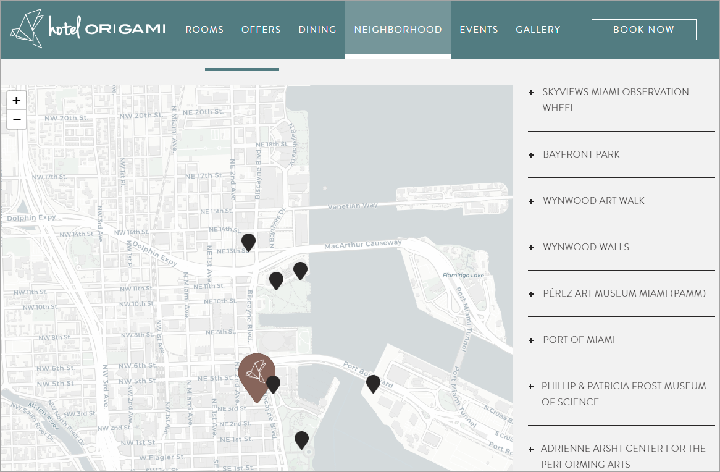Expand the Wynwood Walls entry

(621, 247)
